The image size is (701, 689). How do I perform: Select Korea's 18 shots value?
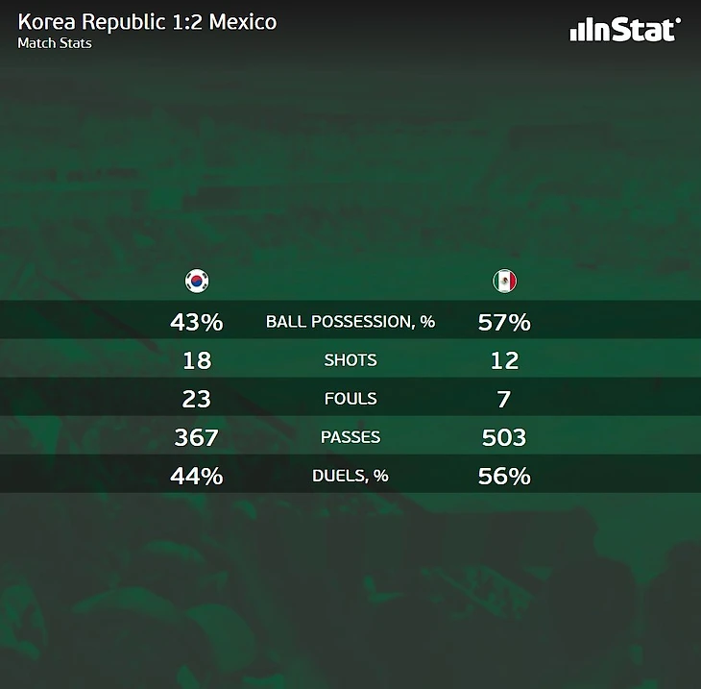coord(197,360)
